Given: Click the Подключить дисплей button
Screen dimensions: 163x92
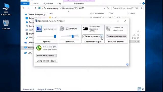Looking at the screenshot, I should point(116,36).
